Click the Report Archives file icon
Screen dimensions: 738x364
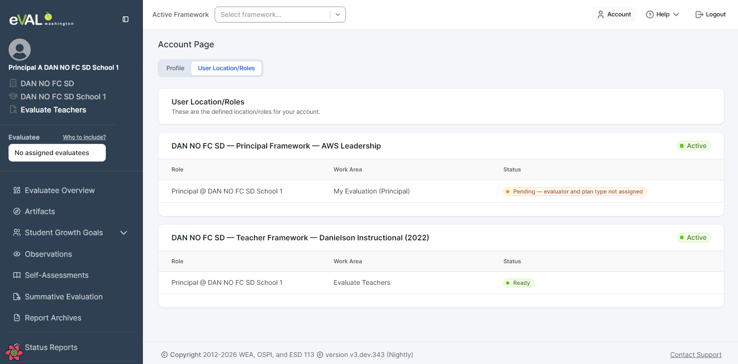pyautogui.click(x=17, y=318)
